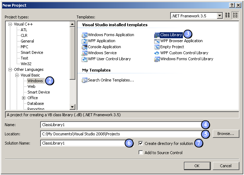This screenshot has height=175, width=244.
Task: Open the .NET Framework 3.5 dropdown
Action: (x=219, y=16)
